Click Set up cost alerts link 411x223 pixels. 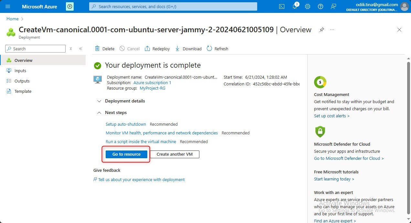click(332, 116)
